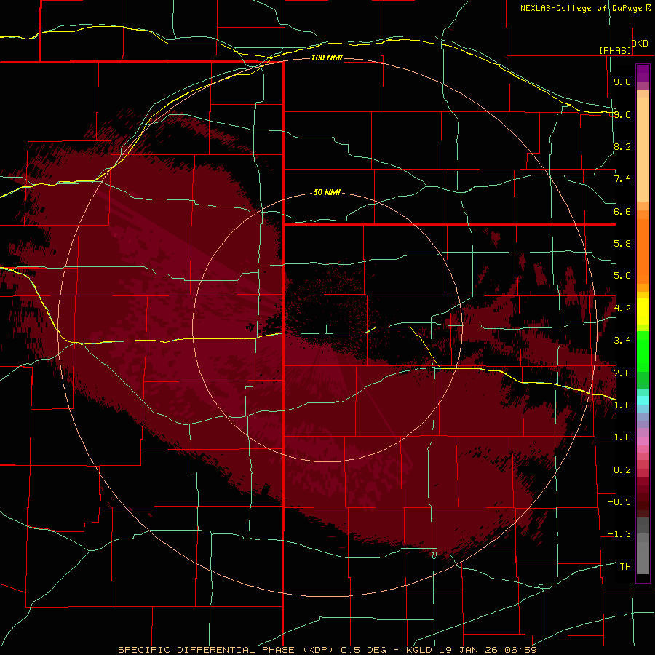655x655 pixels.
Task: Click the 9.8 scale value
Action: pyautogui.click(x=622, y=82)
